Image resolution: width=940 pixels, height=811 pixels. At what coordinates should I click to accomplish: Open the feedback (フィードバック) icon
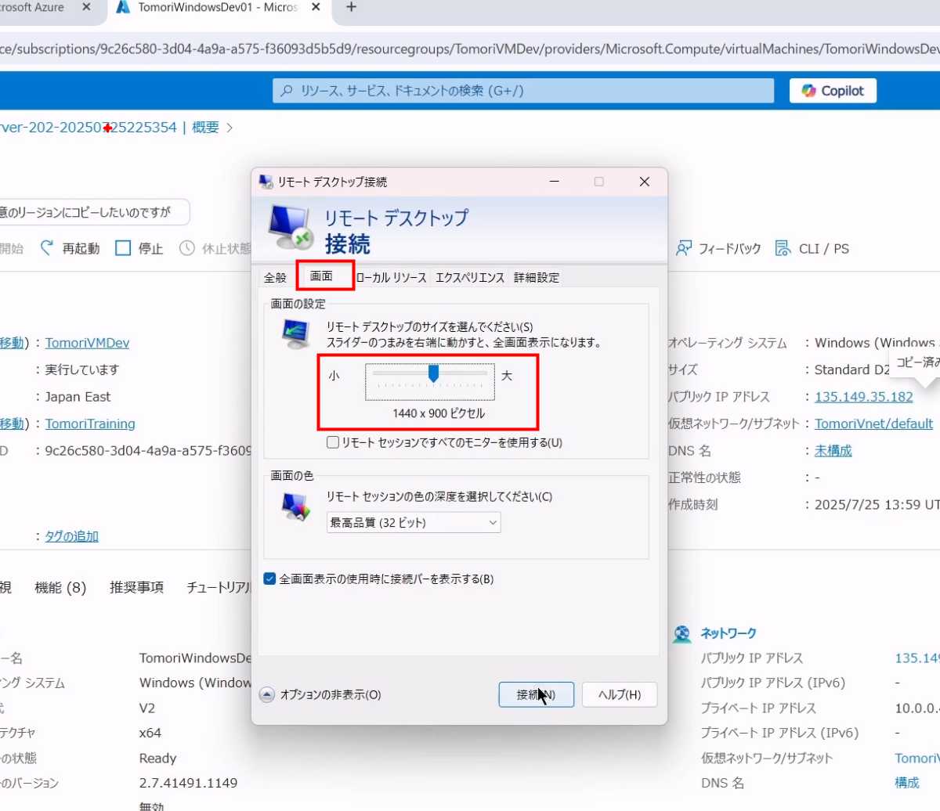pos(684,248)
